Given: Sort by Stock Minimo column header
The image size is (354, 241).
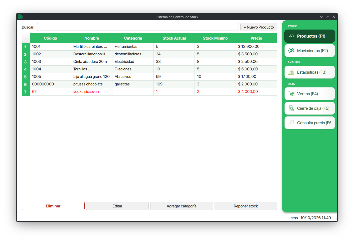Looking at the screenshot, I should click(215, 38).
